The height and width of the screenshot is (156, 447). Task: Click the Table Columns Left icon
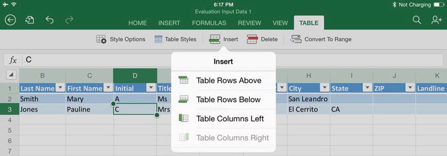click(x=183, y=118)
